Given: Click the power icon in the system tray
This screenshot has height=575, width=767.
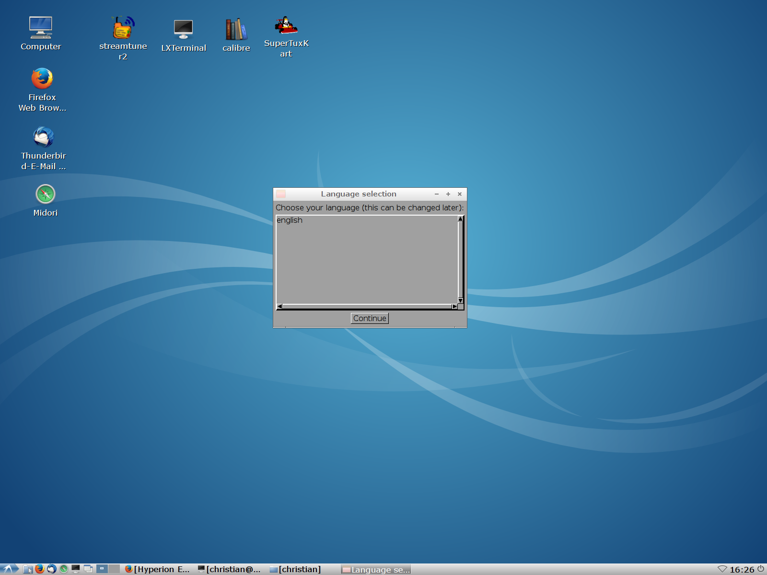Looking at the screenshot, I should (761, 569).
